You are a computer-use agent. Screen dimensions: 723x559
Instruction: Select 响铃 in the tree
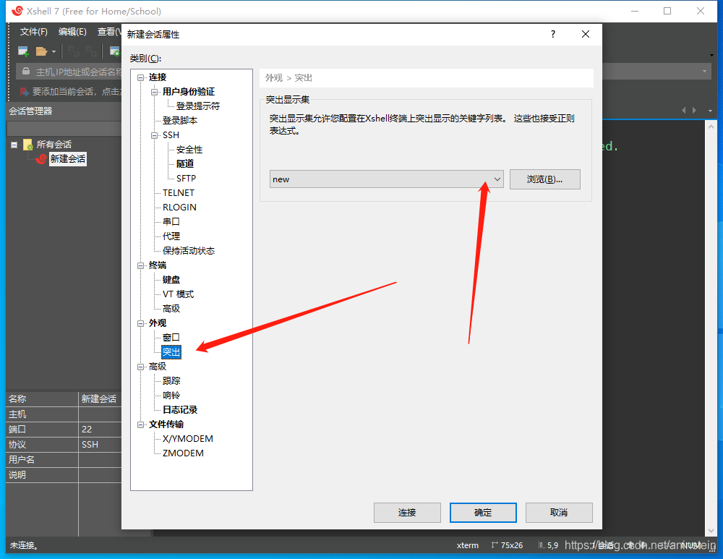click(x=171, y=396)
